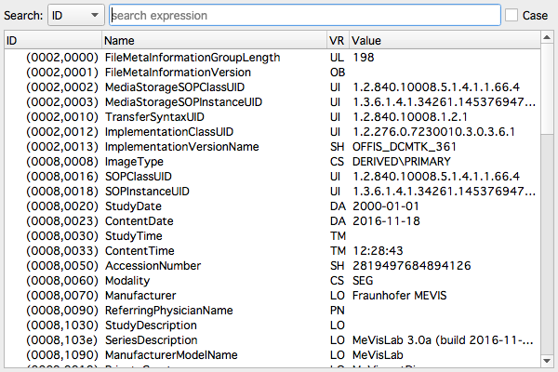The height and width of the screenshot is (372, 558).
Task: Select the ImplementationVersionName row
Action: click(x=182, y=147)
